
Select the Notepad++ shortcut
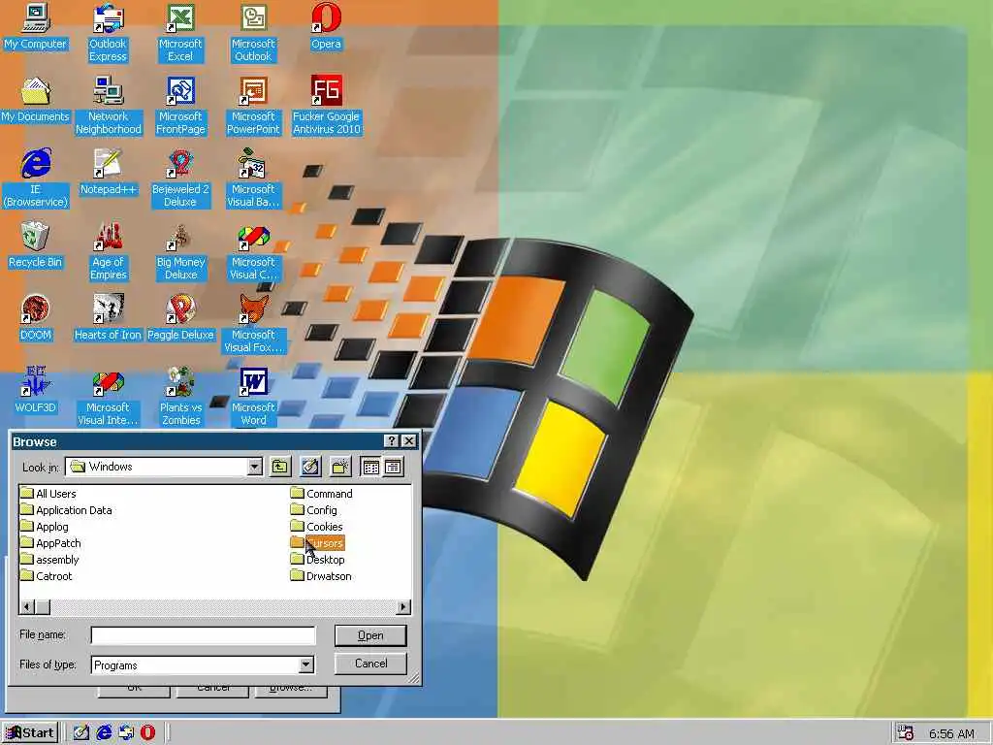coord(108,173)
